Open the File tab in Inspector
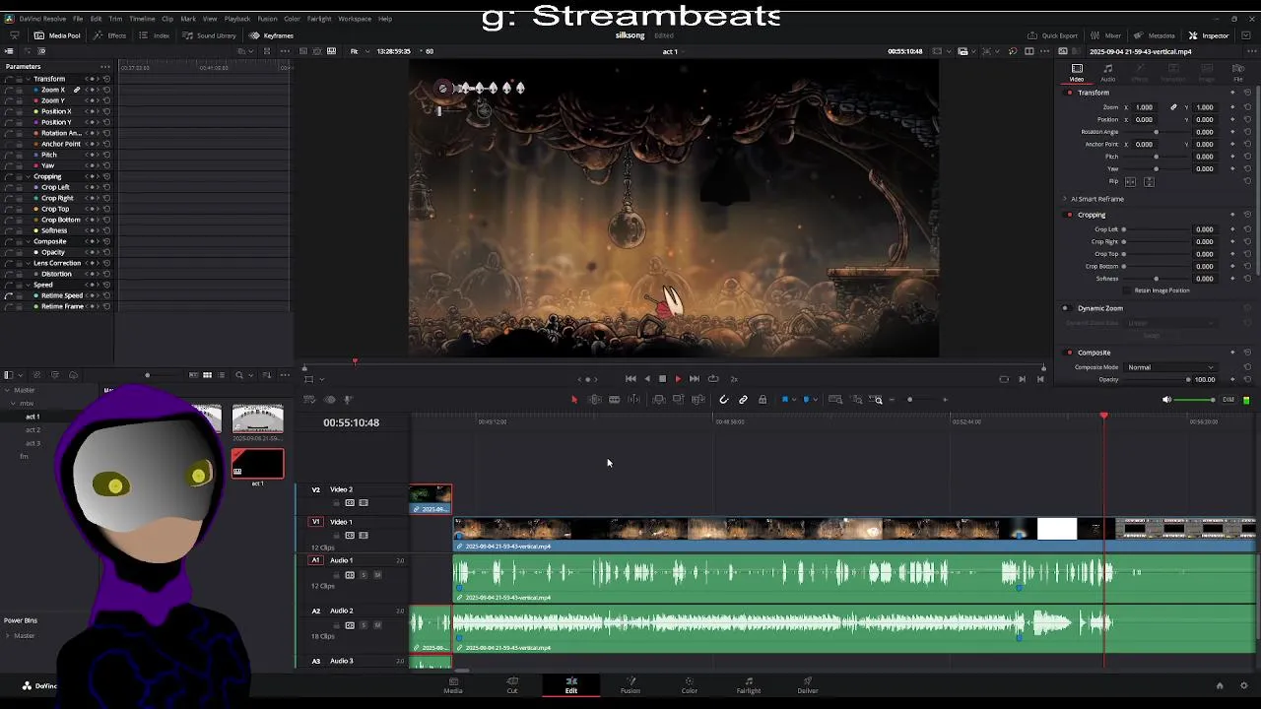Viewport: 1261px width, 709px height. (x=1238, y=73)
